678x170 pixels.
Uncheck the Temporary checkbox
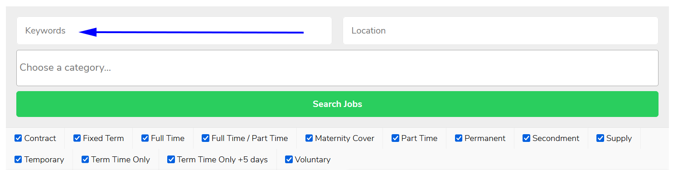(x=18, y=160)
